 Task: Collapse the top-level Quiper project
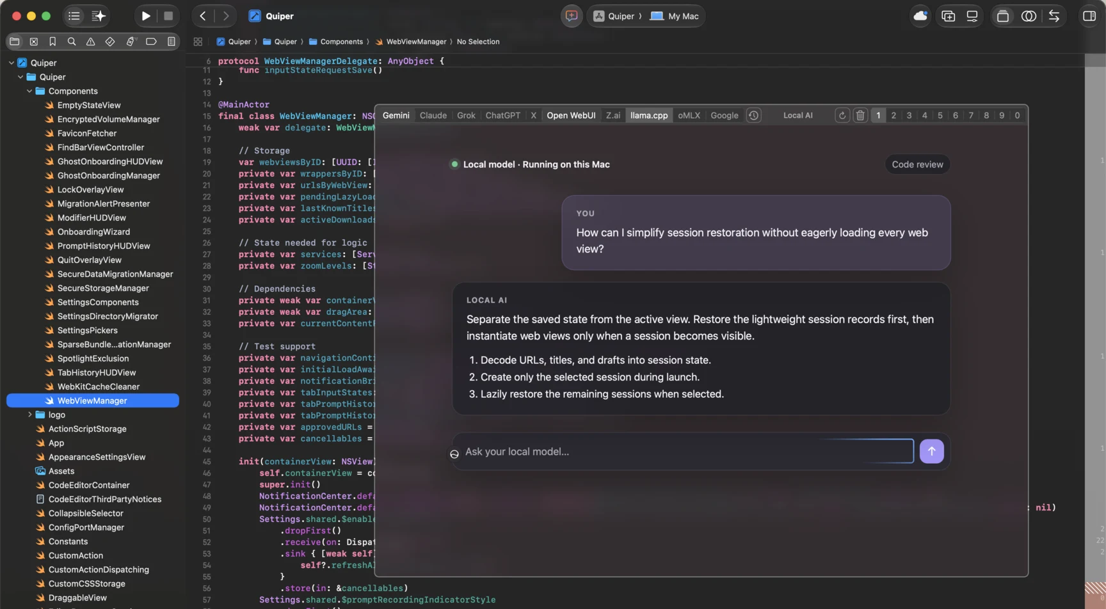(12, 63)
